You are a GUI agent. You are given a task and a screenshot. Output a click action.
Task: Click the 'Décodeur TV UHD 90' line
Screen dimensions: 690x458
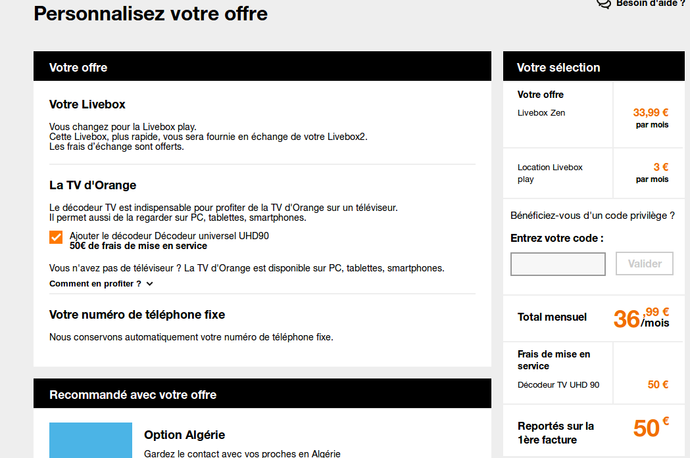tap(558, 385)
